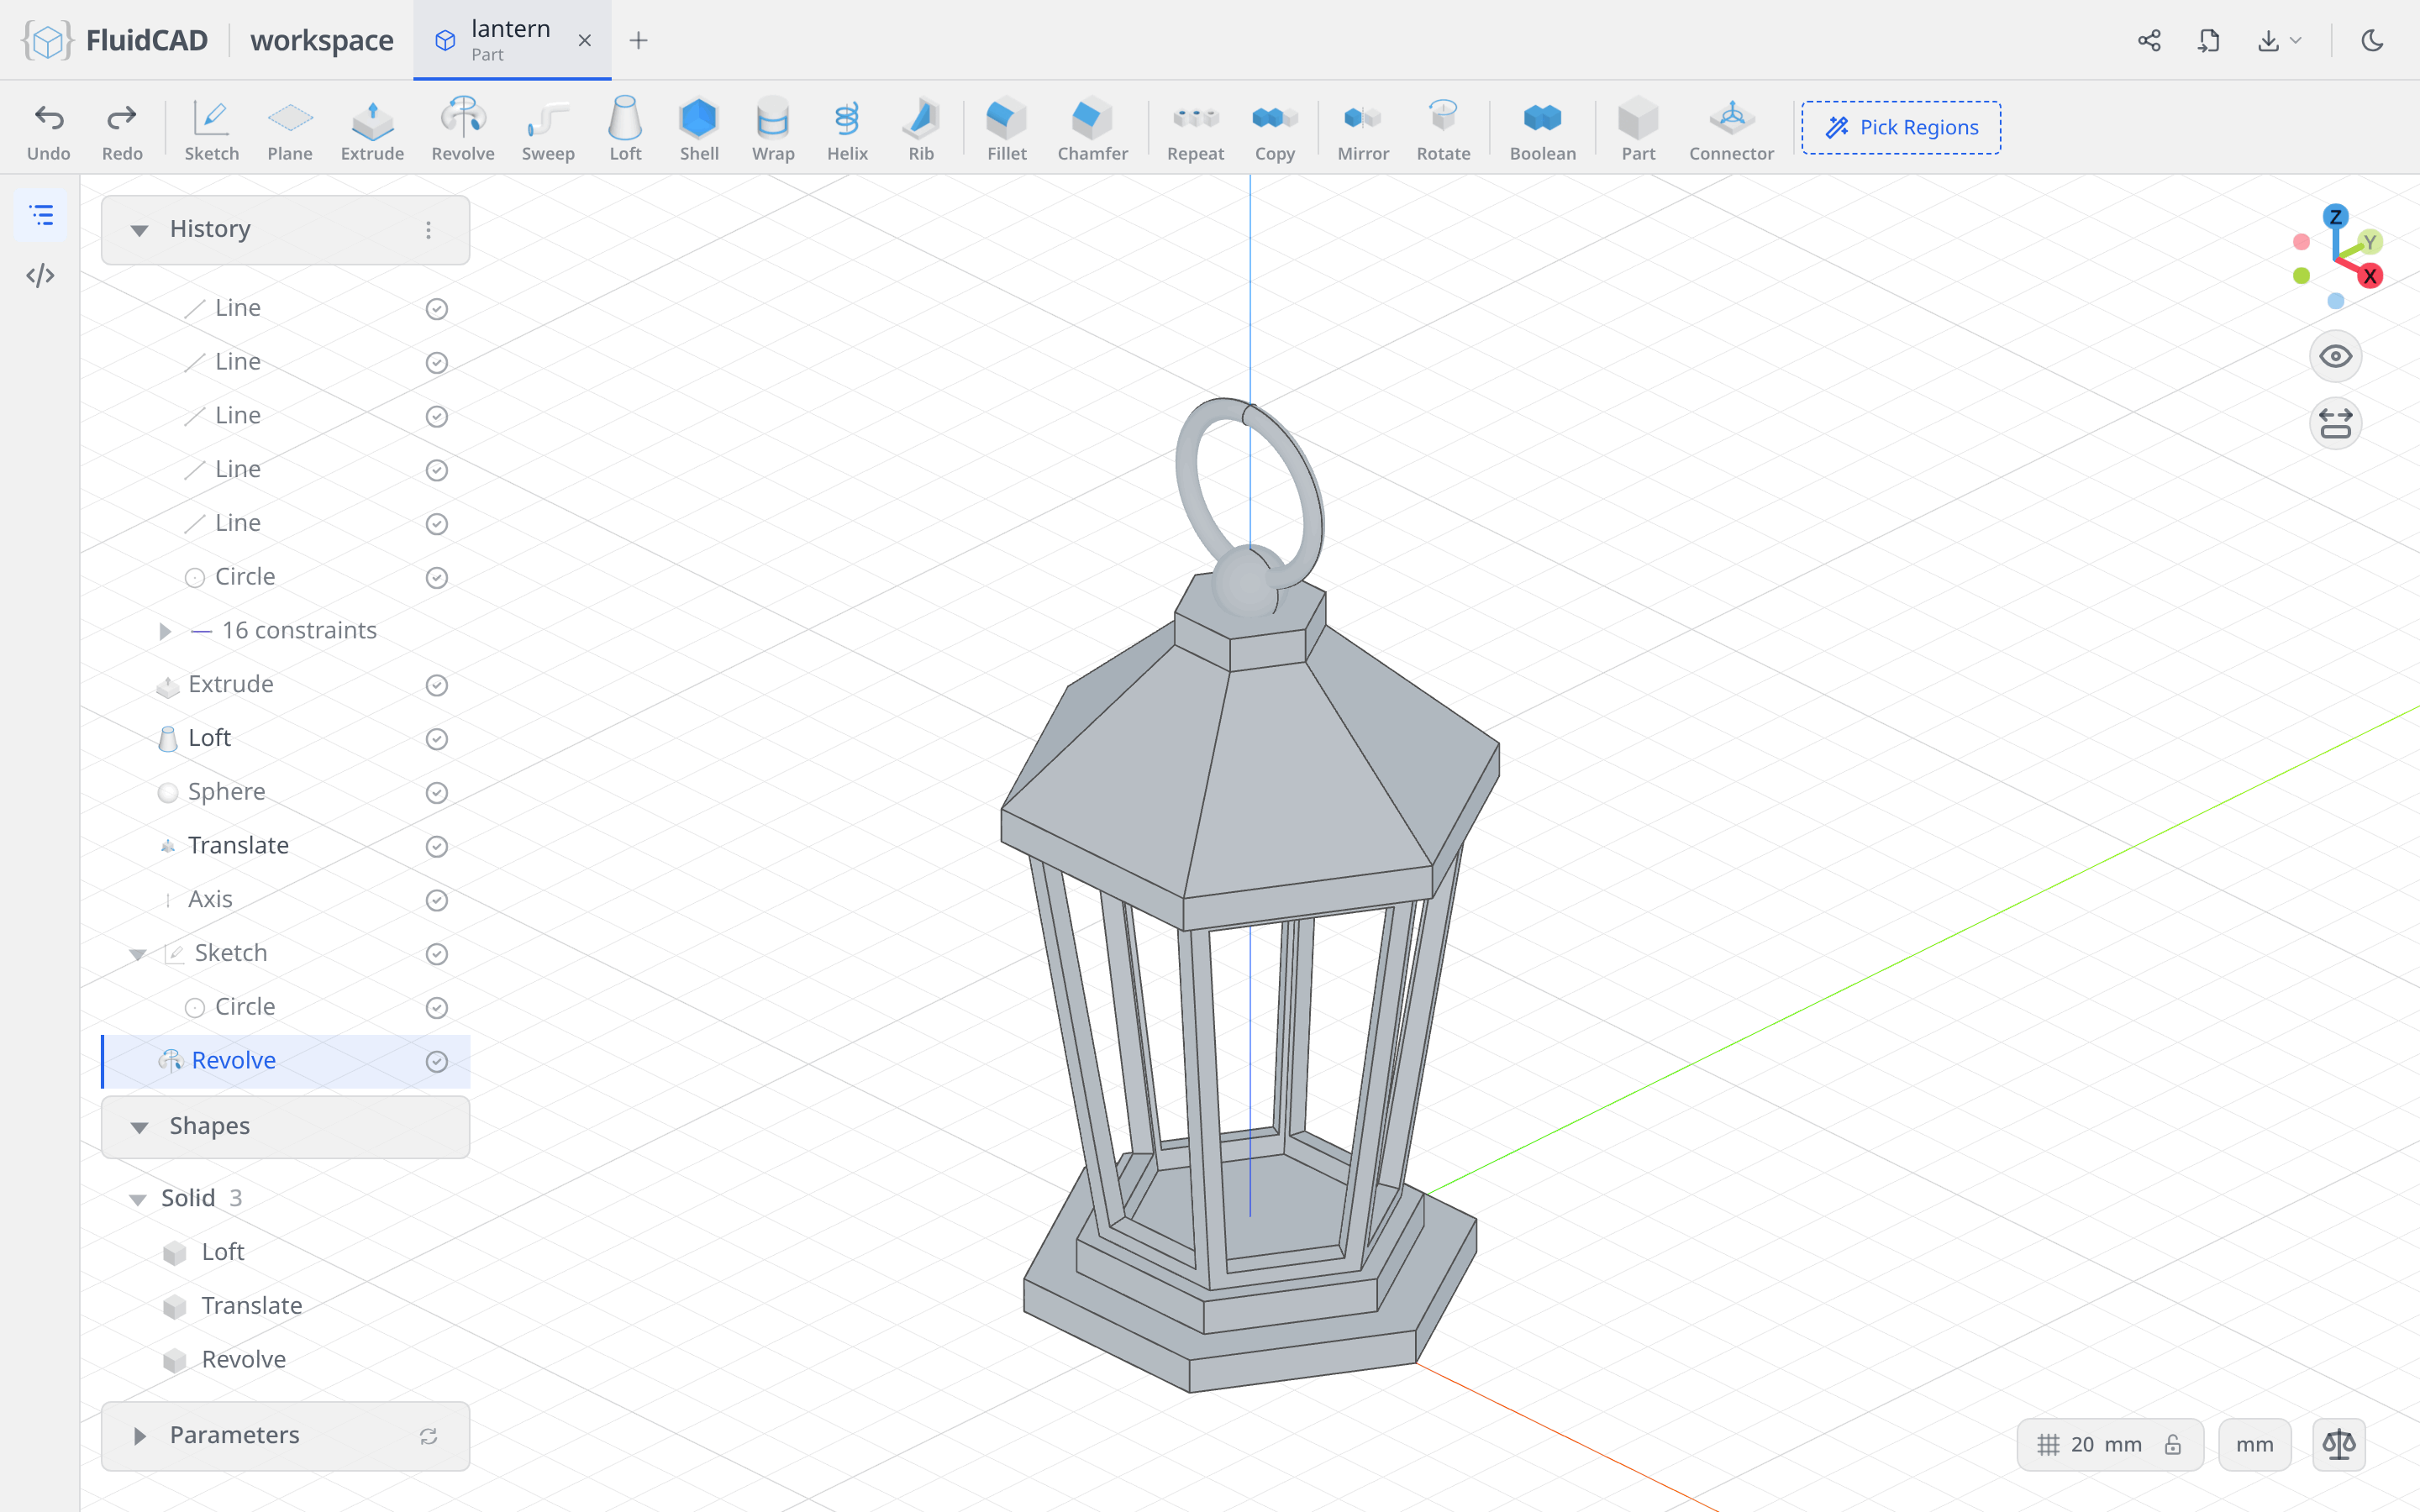This screenshot has width=2420, height=1512.
Task: Collapse the Solid shapes group
Action: click(138, 1199)
